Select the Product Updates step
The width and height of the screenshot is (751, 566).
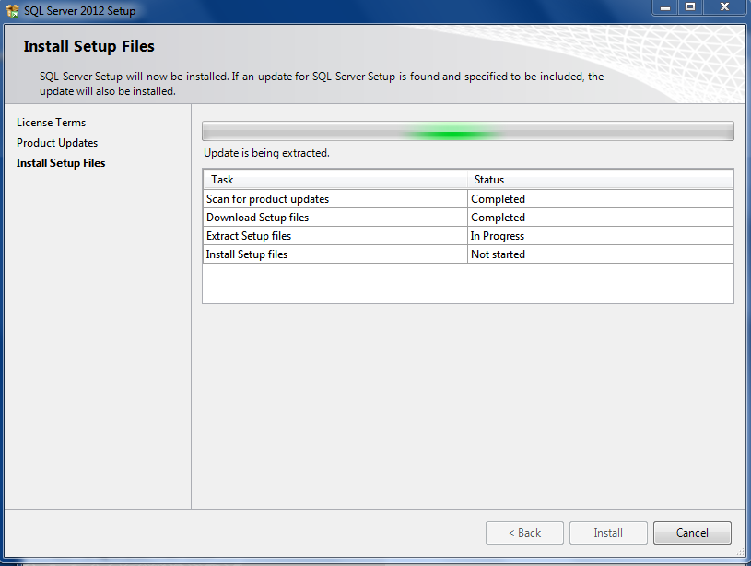tap(57, 143)
